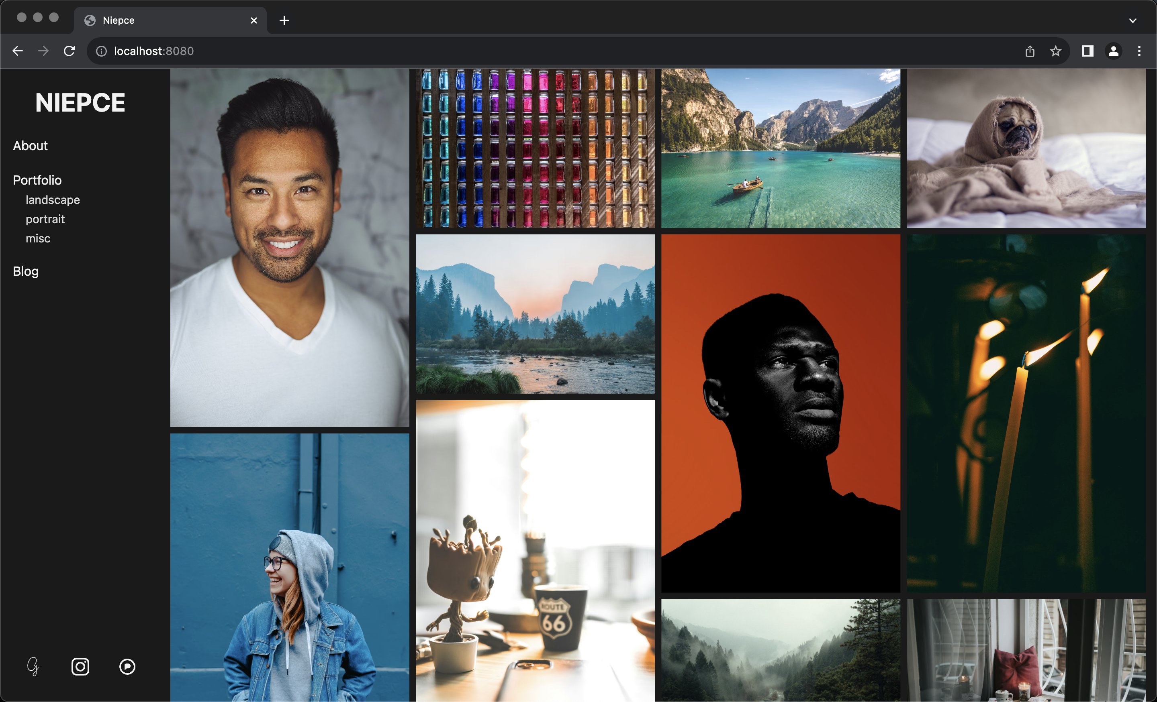The width and height of the screenshot is (1157, 702).
Task: Go back to the previous page
Action: (x=18, y=51)
